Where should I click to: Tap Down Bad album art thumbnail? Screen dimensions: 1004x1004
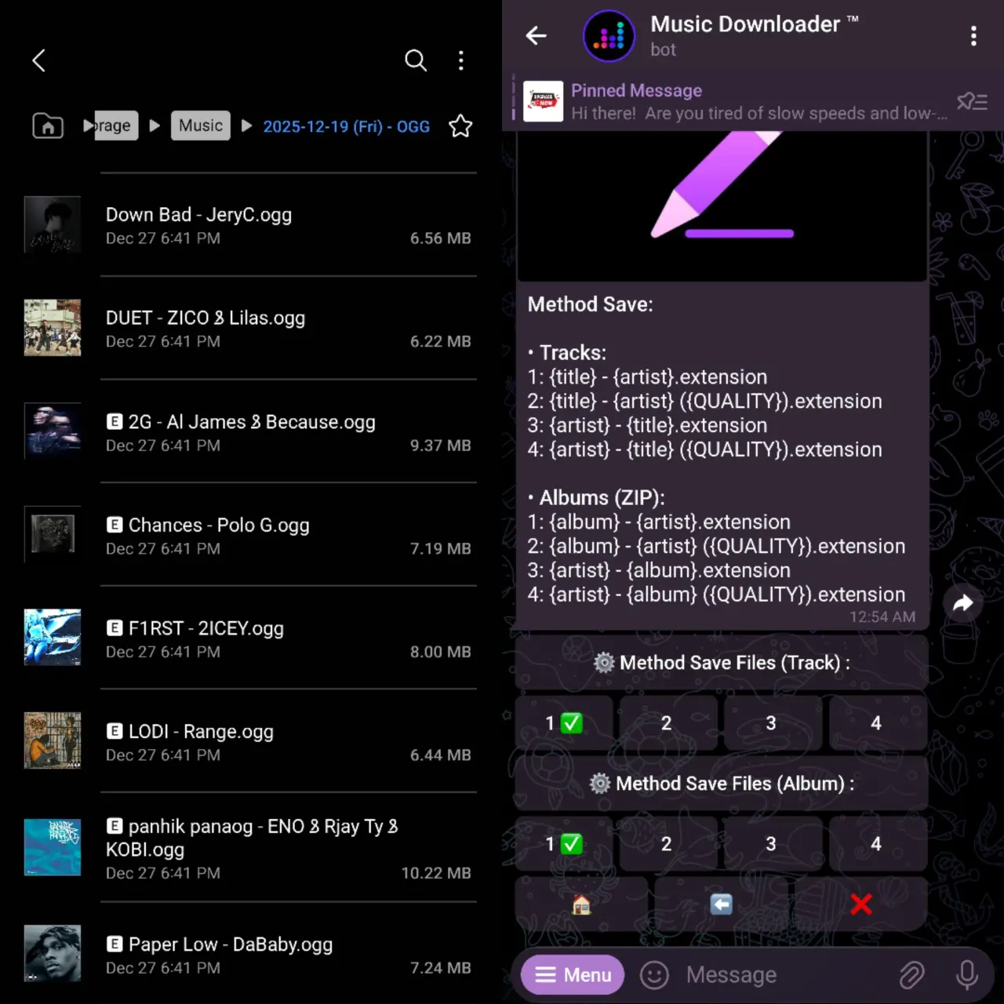pos(53,224)
